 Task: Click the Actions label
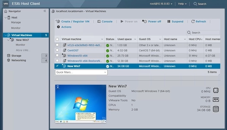pyautogui.click(x=66, y=27)
